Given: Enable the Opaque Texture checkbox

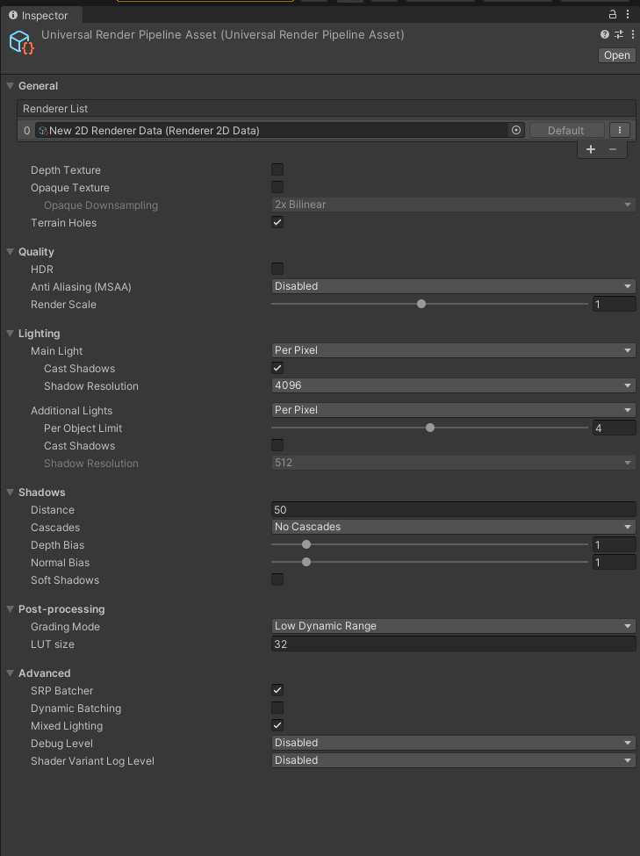Looking at the screenshot, I should click(x=277, y=187).
